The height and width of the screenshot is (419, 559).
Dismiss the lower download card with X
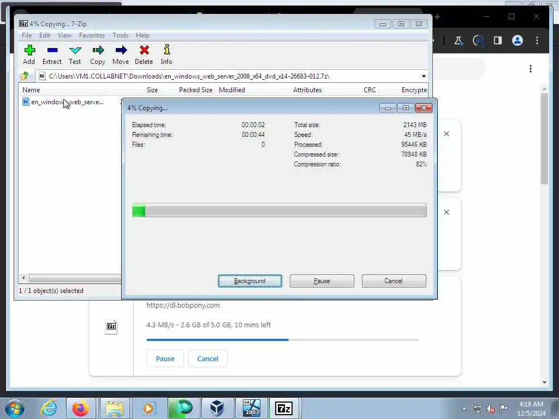pyautogui.click(x=447, y=212)
